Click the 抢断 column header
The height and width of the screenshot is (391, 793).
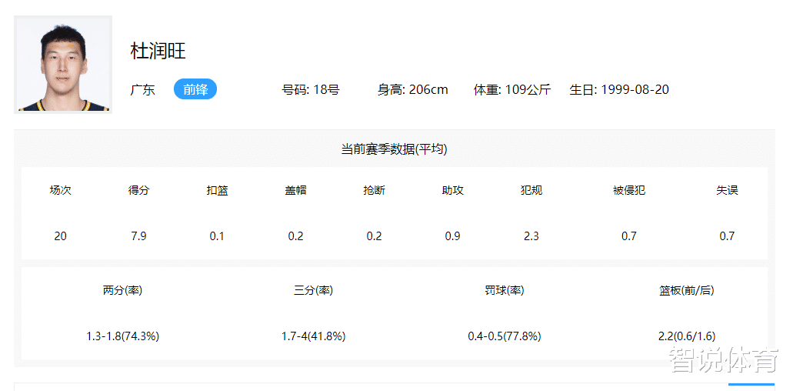[375, 190]
